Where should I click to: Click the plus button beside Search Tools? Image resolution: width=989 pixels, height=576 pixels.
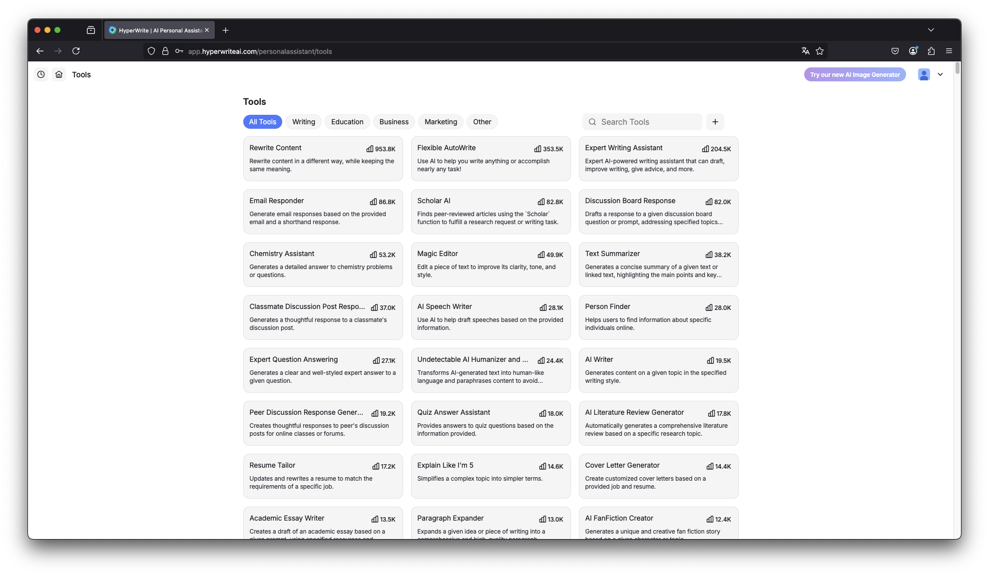click(x=715, y=122)
